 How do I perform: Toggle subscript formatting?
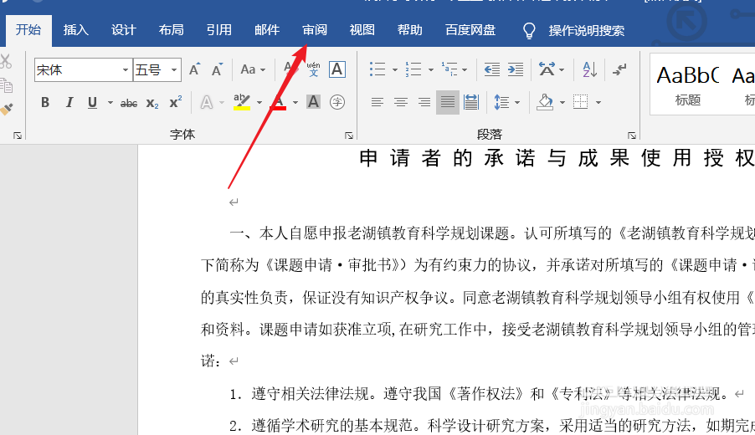click(x=152, y=103)
